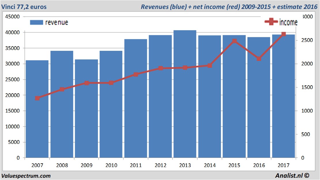Select the 0 label on the income axis
The image size is (320, 180).
[x=303, y=158]
